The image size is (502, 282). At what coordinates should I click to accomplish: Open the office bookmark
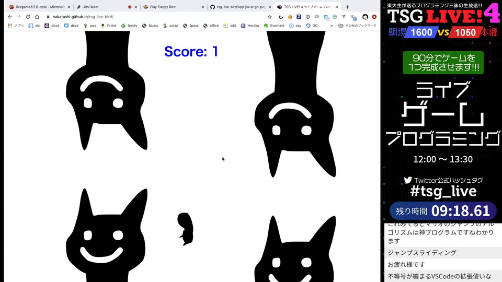coord(211,26)
